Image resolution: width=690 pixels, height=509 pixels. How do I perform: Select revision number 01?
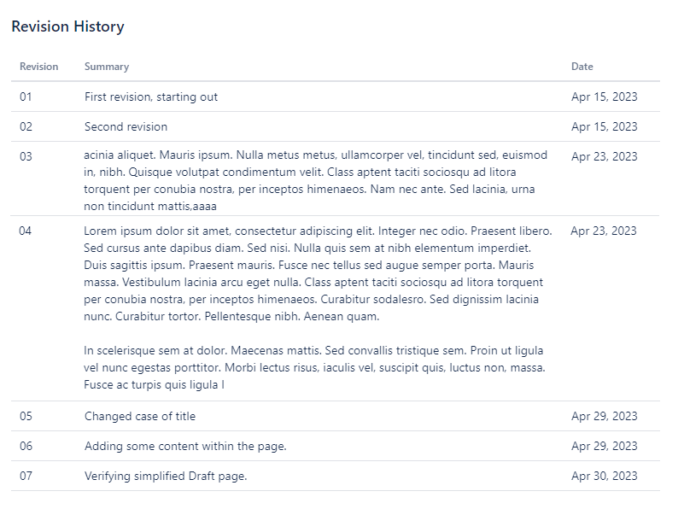pos(26,97)
